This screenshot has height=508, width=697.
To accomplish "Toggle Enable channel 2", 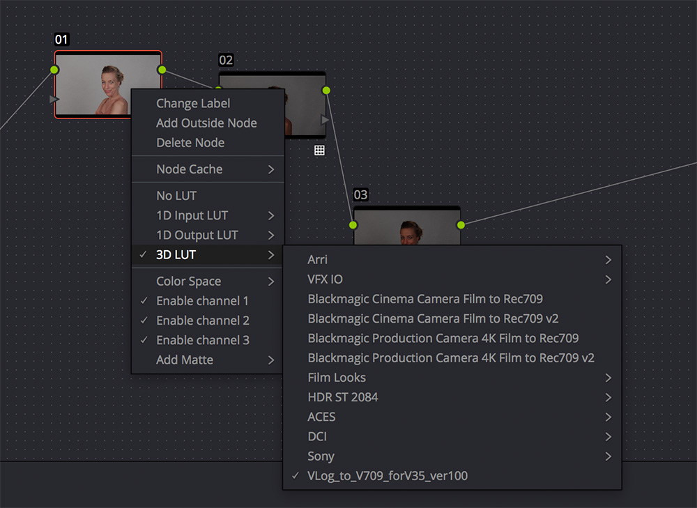I will (x=208, y=321).
